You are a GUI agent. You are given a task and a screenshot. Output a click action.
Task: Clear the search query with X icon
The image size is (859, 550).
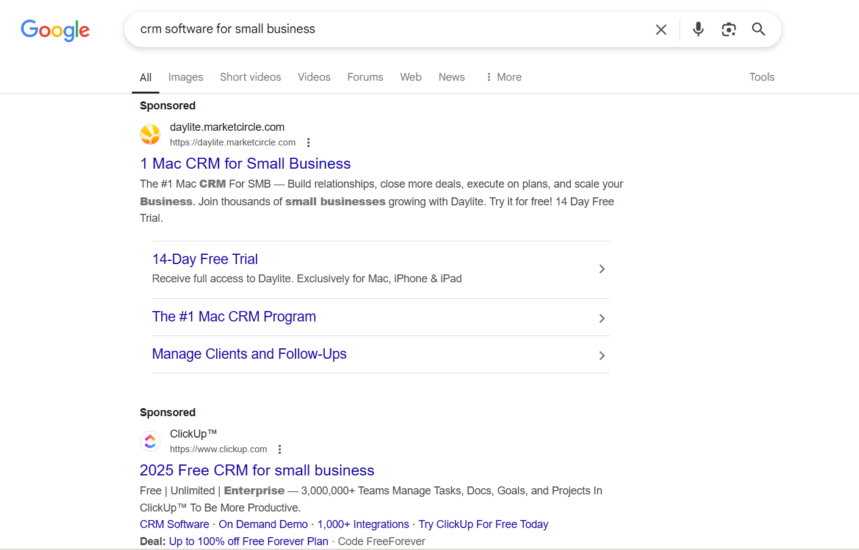pyautogui.click(x=661, y=29)
